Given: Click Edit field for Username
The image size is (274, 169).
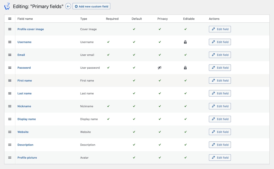Looking at the screenshot, I should tap(220, 42).
